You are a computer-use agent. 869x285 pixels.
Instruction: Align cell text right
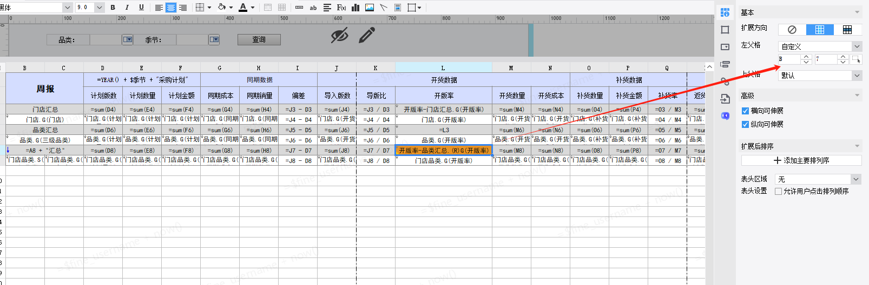pos(183,8)
